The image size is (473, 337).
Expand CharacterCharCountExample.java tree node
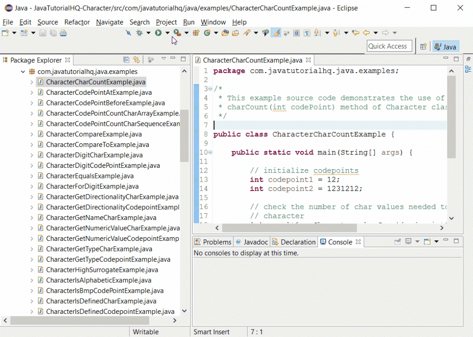32,82
